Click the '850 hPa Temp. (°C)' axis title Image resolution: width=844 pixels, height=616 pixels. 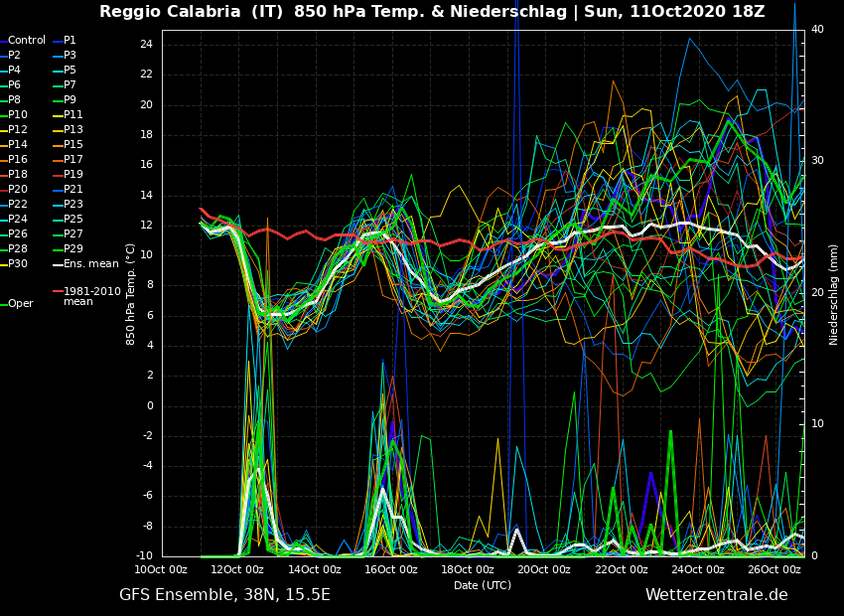tap(131, 294)
